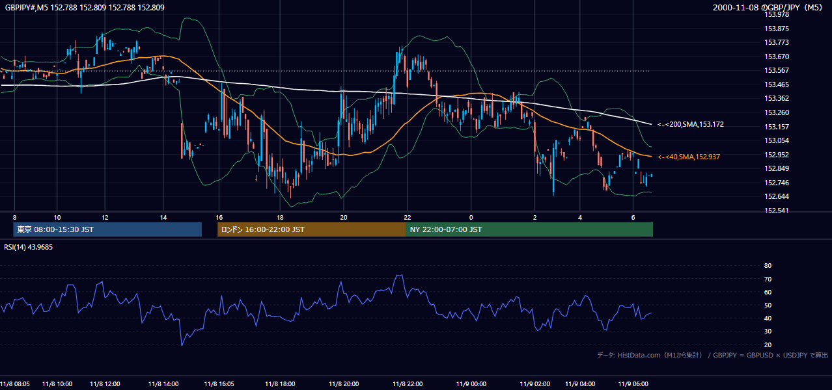Click the RSI scale 20 level label

(768, 344)
